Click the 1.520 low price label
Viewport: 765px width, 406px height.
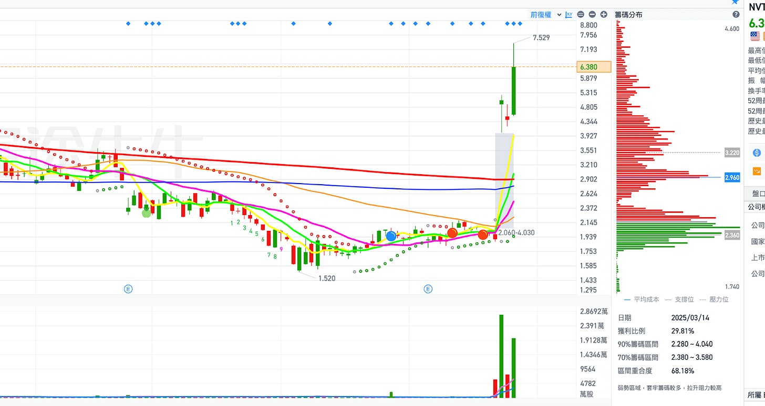point(326,279)
